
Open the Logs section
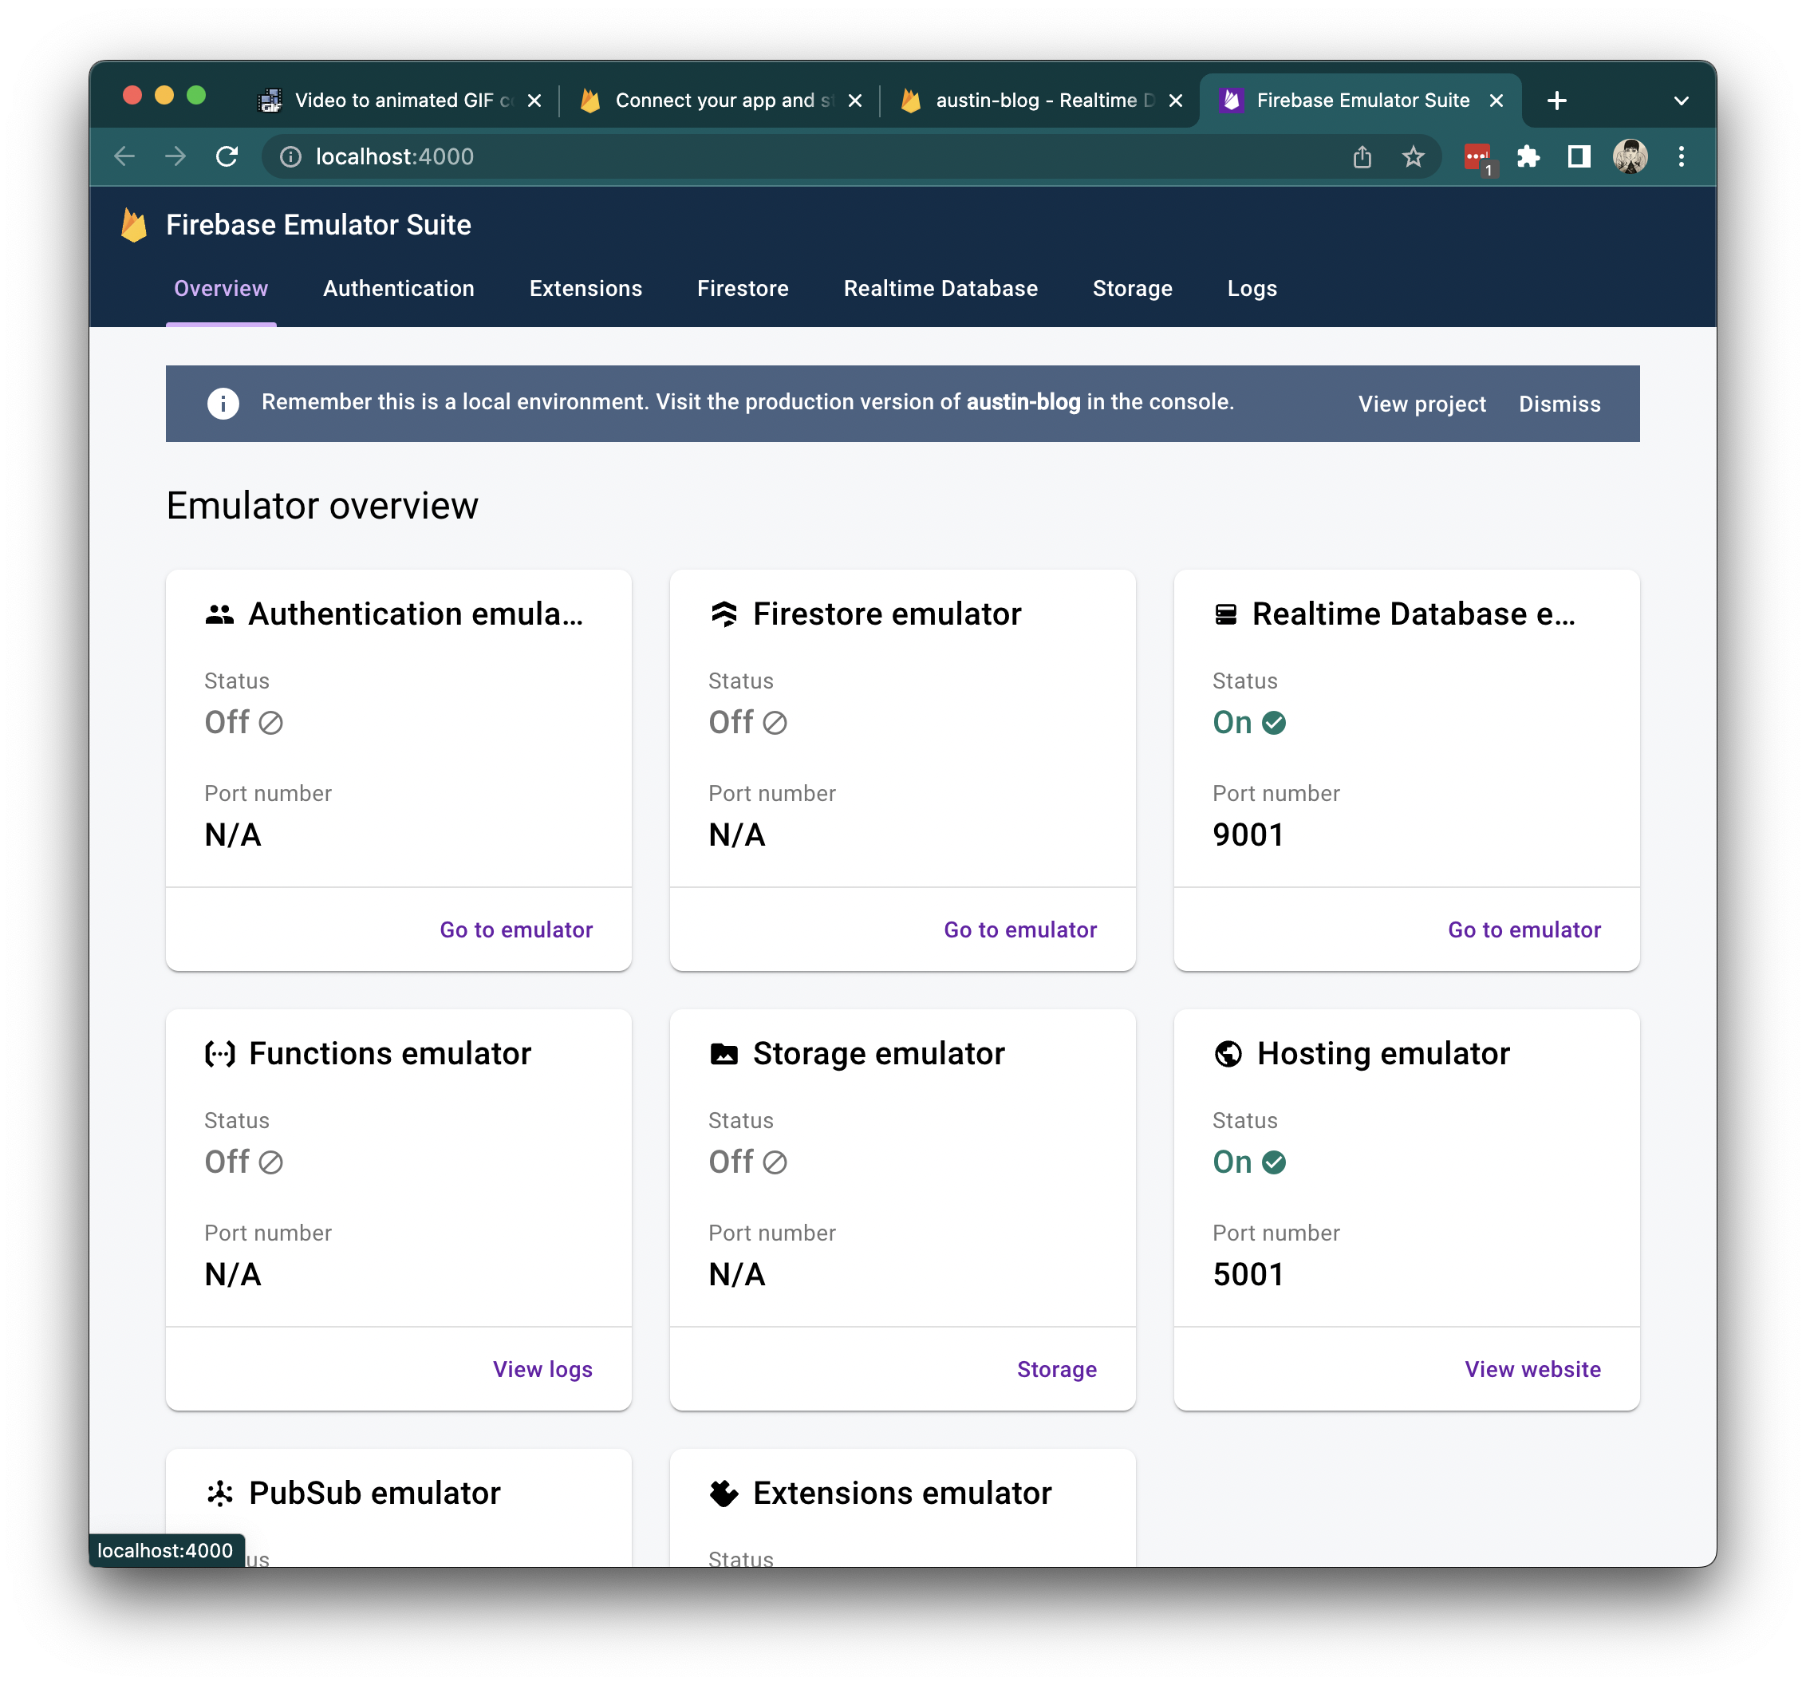1252,288
